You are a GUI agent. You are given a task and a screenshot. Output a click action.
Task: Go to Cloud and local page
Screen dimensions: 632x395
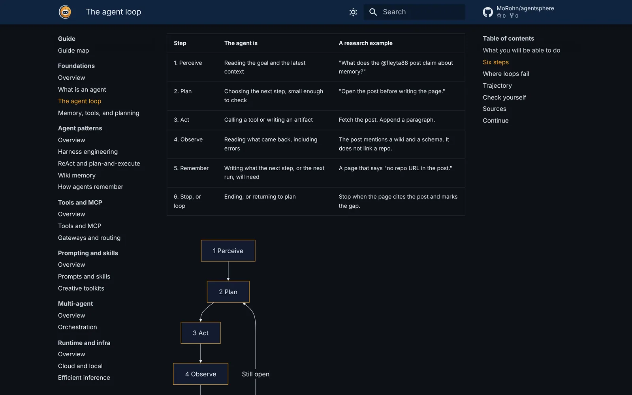pyautogui.click(x=80, y=366)
